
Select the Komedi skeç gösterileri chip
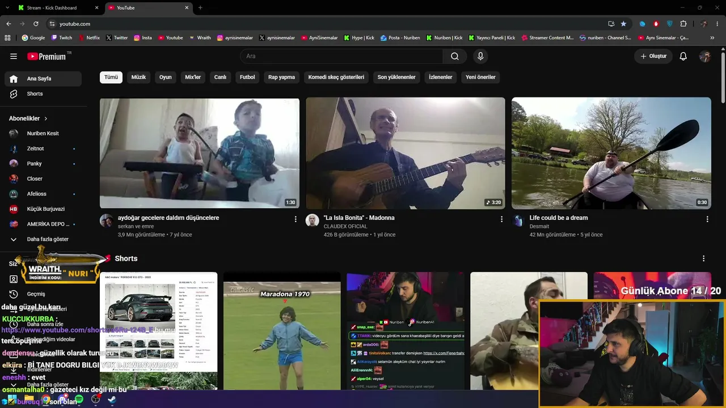336,77
